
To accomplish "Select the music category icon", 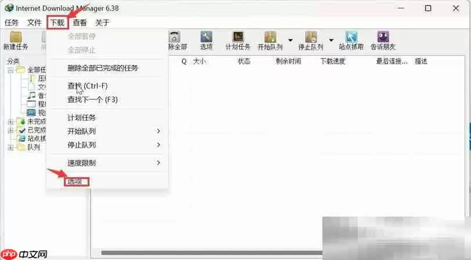I will 31,96.
